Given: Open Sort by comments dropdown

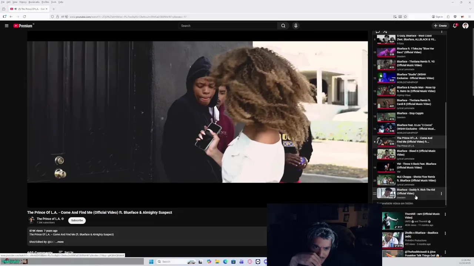Looking at the screenshot, I should click(x=66, y=252).
